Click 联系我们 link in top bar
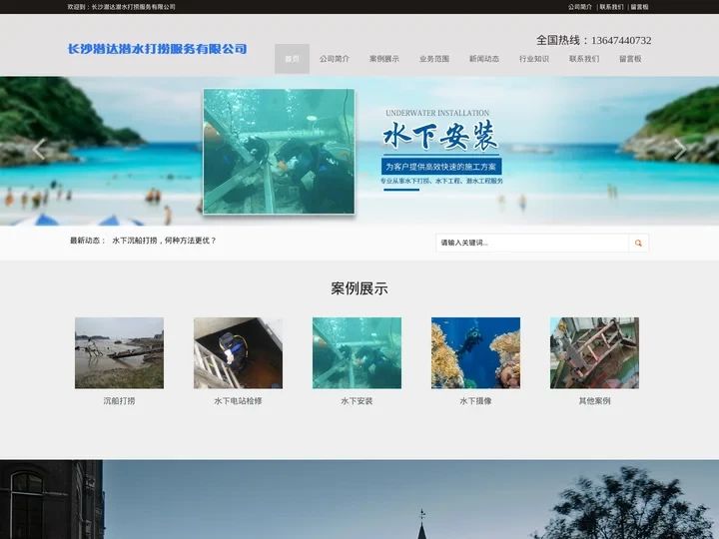The image size is (719, 539). point(612,7)
